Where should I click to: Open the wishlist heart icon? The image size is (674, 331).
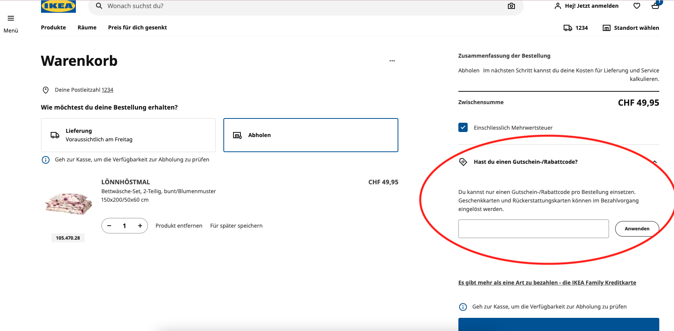click(x=637, y=6)
